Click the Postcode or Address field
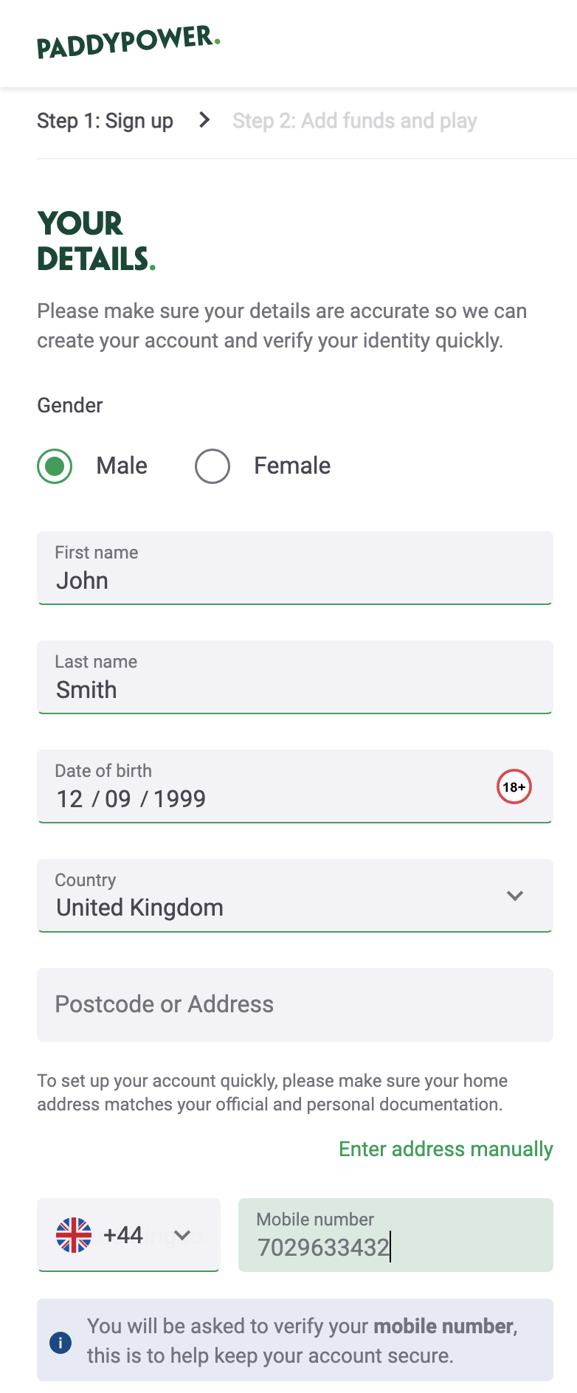 point(294,1004)
